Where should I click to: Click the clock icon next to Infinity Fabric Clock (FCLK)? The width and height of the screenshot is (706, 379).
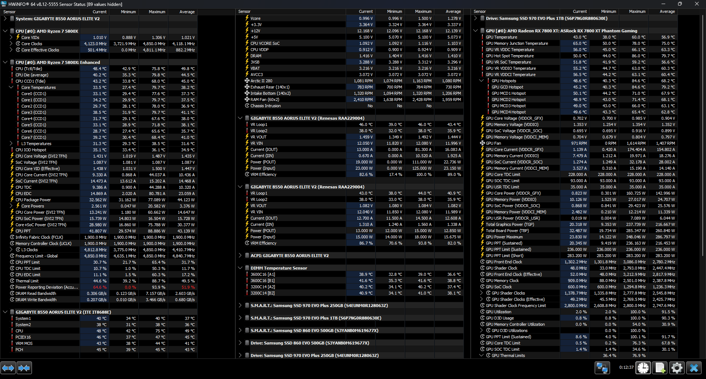12,237
